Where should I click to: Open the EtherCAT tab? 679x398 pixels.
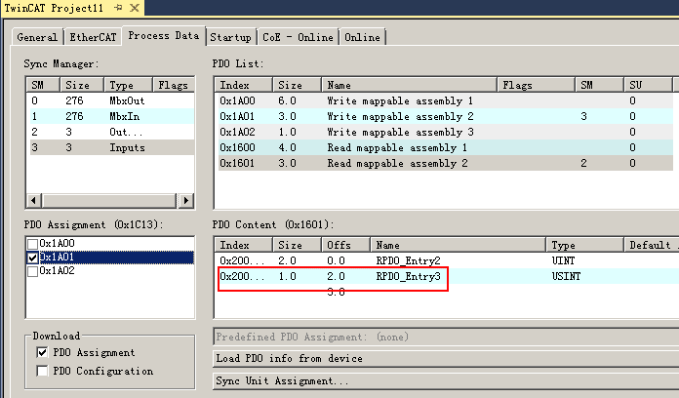pyautogui.click(x=92, y=37)
